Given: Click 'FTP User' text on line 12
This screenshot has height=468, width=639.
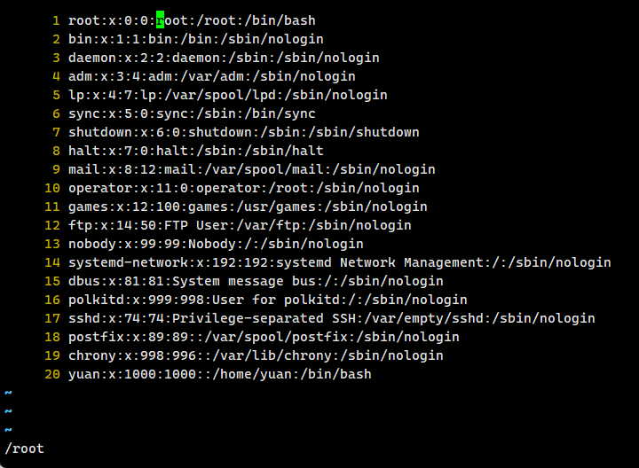Looking at the screenshot, I should (196, 225).
